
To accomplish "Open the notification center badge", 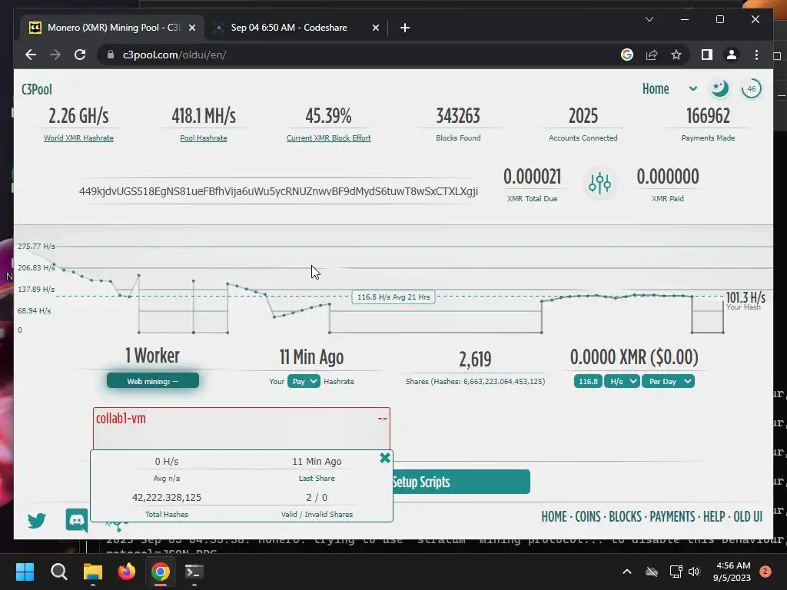I will (765, 572).
